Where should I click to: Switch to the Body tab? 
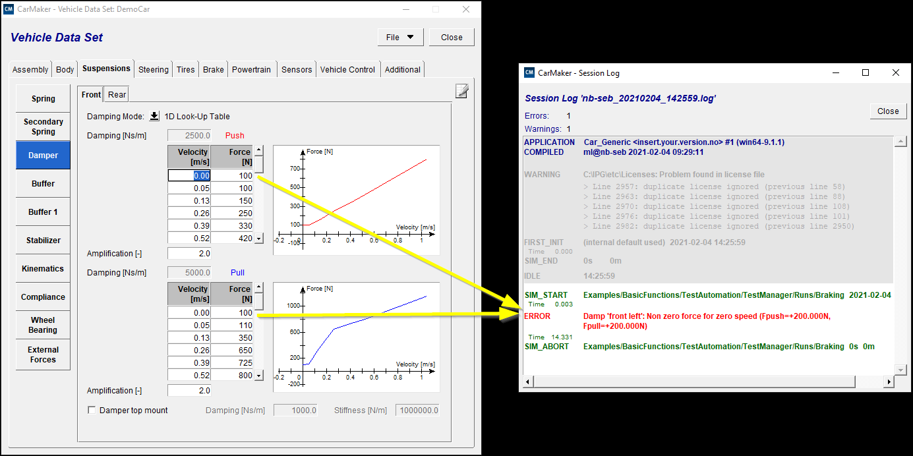coord(65,69)
